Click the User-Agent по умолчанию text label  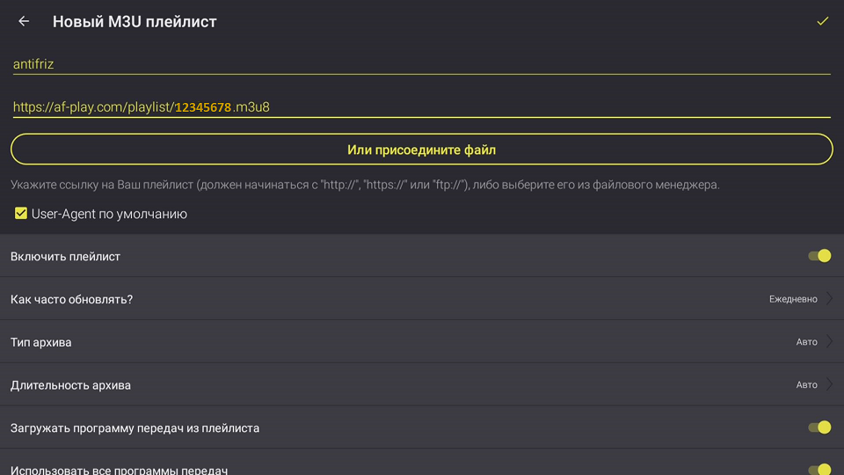(109, 214)
